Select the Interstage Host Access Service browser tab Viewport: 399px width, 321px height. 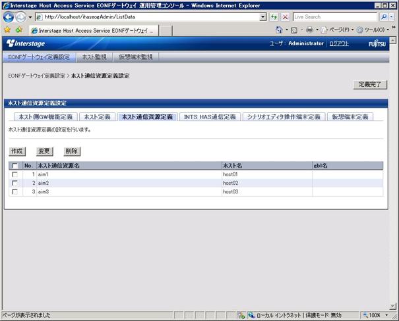point(94,31)
